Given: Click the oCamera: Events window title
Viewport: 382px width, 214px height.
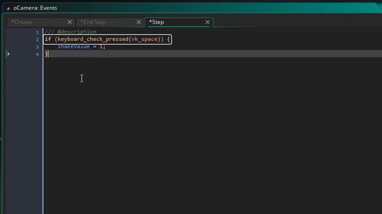Looking at the screenshot, I should tap(35, 8).
